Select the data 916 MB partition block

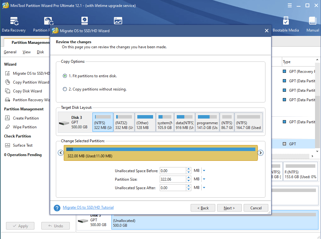tap(185, 122)
